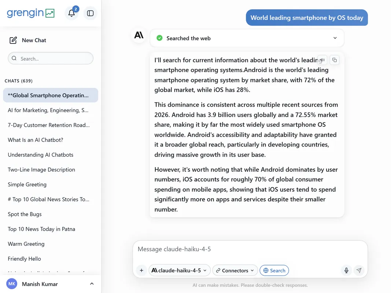Copy the assistant response

[335, 60]
